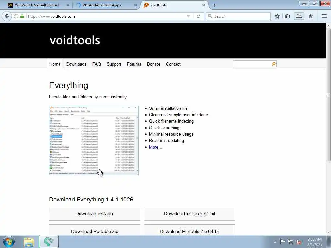Viewport: 331px width, 248px height.
Task: Open the FAQ navigation item
Action: coord(96,64)
